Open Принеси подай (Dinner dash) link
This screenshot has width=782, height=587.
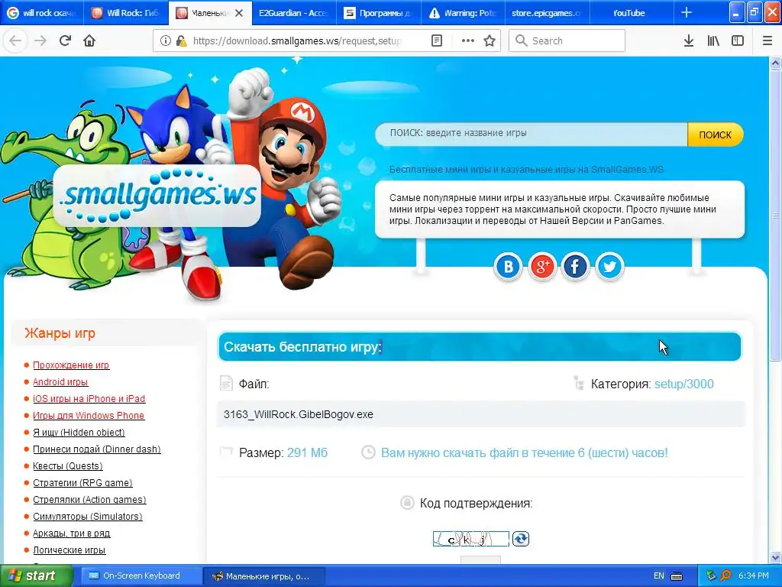coord(97,449)
